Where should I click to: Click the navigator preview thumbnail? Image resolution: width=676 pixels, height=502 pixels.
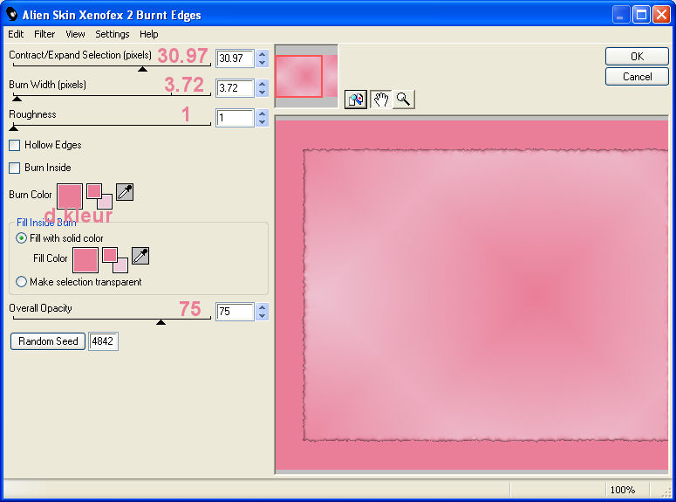306,76
